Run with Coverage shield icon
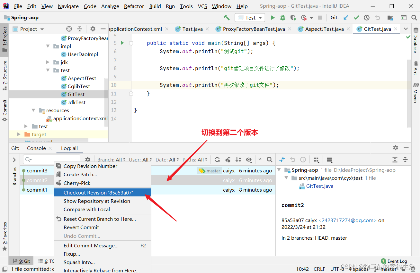Viewport: 420px width, 273px height. click(293, 18)
